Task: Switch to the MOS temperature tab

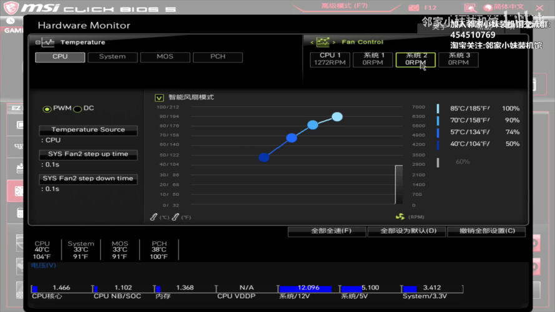Action: tap(165, 57)
